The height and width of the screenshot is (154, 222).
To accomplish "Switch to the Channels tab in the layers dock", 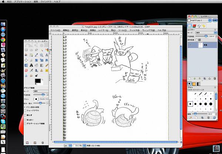I will 194,26.
